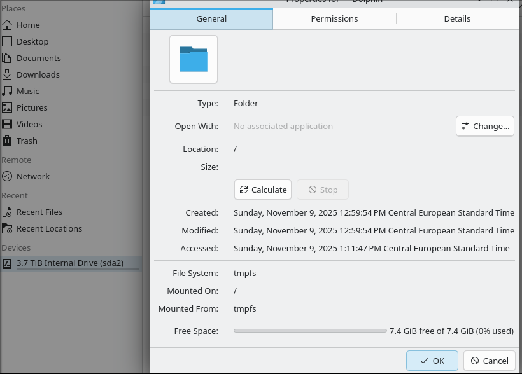Click the Documents icon in Places

7,59
